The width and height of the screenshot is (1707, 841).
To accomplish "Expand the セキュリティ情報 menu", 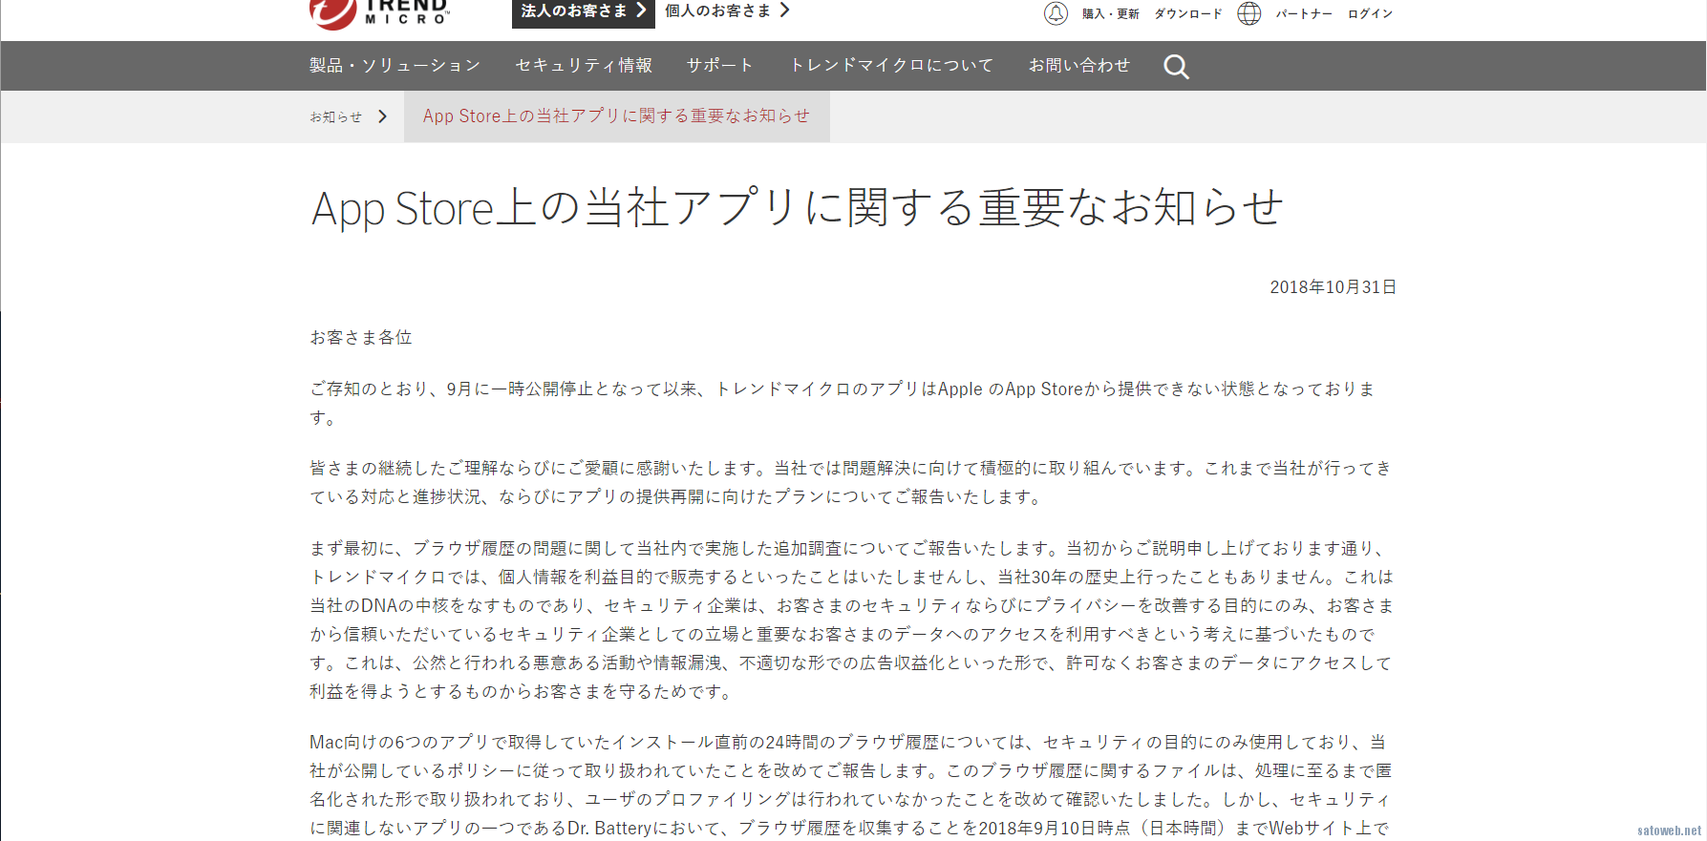I will tap(584, 66).
